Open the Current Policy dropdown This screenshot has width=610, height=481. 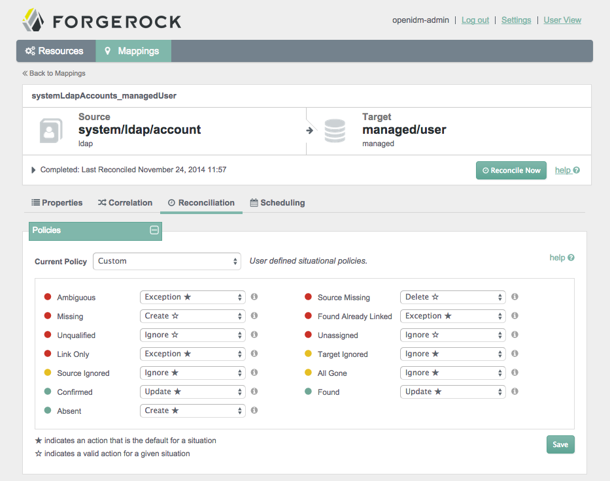[167, 261]
